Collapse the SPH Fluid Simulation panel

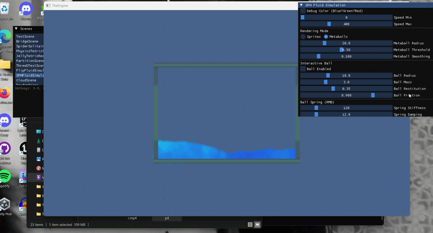point(301,5)
